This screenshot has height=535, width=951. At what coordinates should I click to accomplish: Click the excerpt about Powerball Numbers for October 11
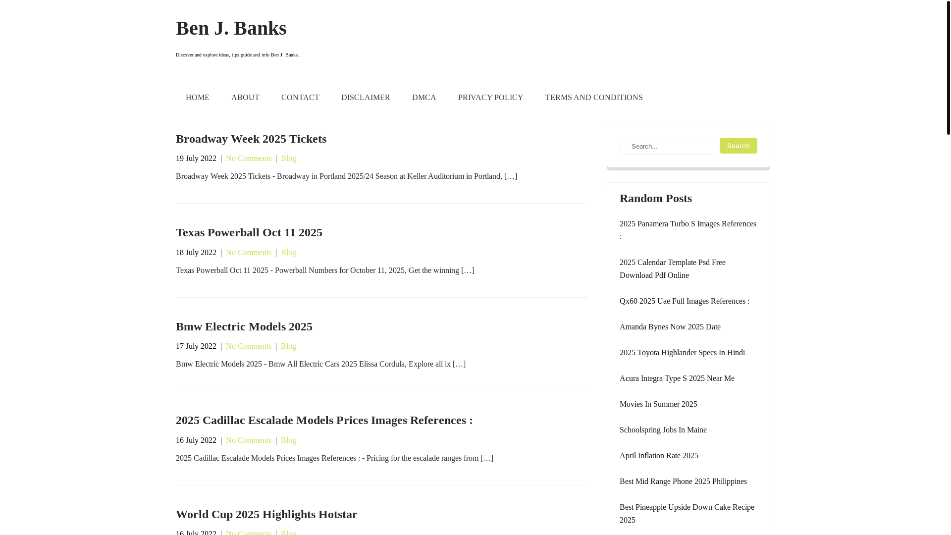[x=325, y=270]
